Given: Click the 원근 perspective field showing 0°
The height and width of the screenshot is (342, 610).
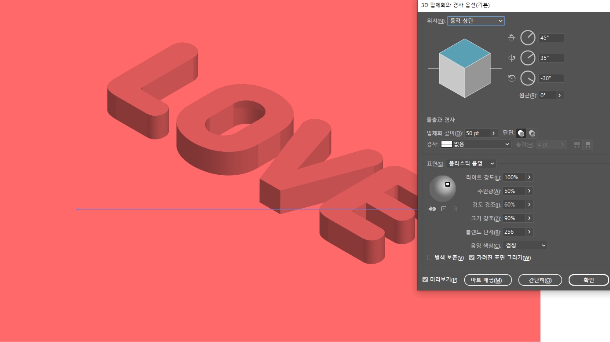Looking at the screenshot, I should point(547,95).
